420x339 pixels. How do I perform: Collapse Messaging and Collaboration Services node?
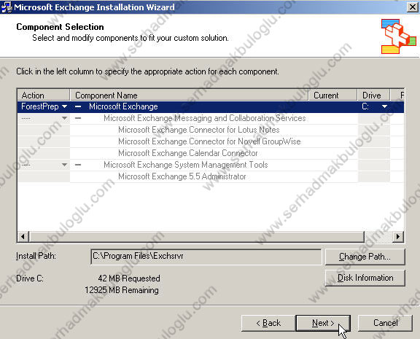[x=78, y=118]
